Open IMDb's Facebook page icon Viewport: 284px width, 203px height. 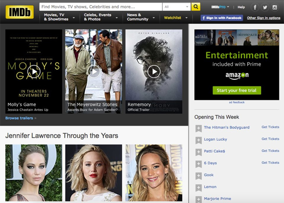pos(255,7)
